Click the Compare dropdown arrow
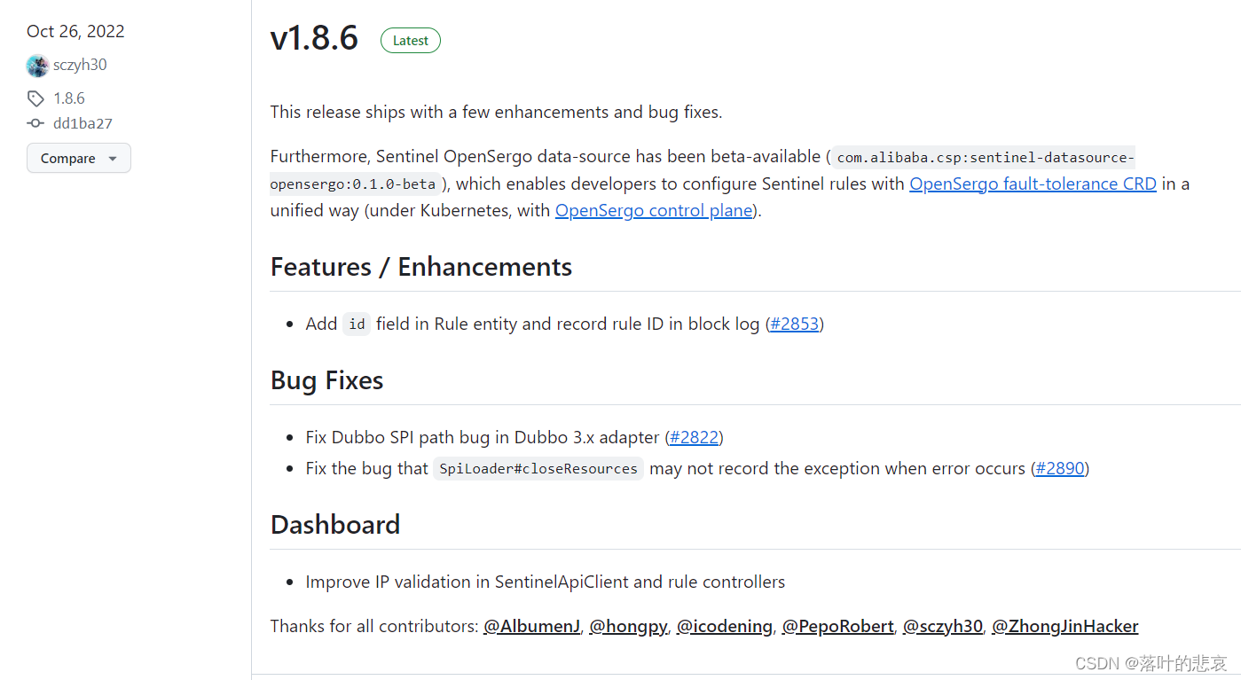 pyautogui.click(x=113, y=159)
